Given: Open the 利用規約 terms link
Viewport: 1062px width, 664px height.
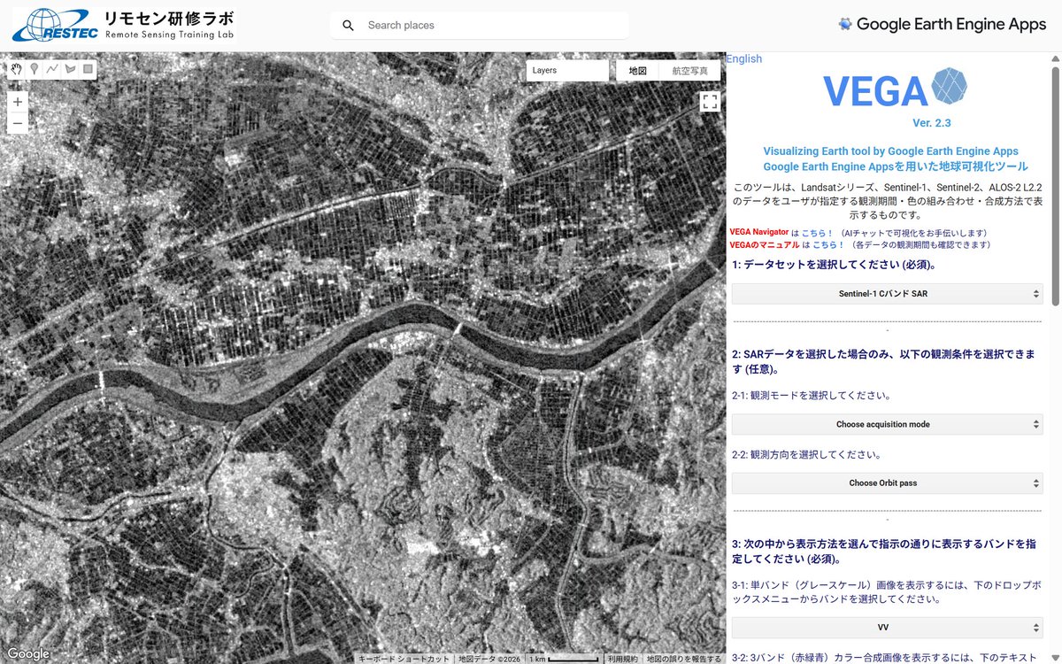Looking at the screenshot, I should pos(622,659).
